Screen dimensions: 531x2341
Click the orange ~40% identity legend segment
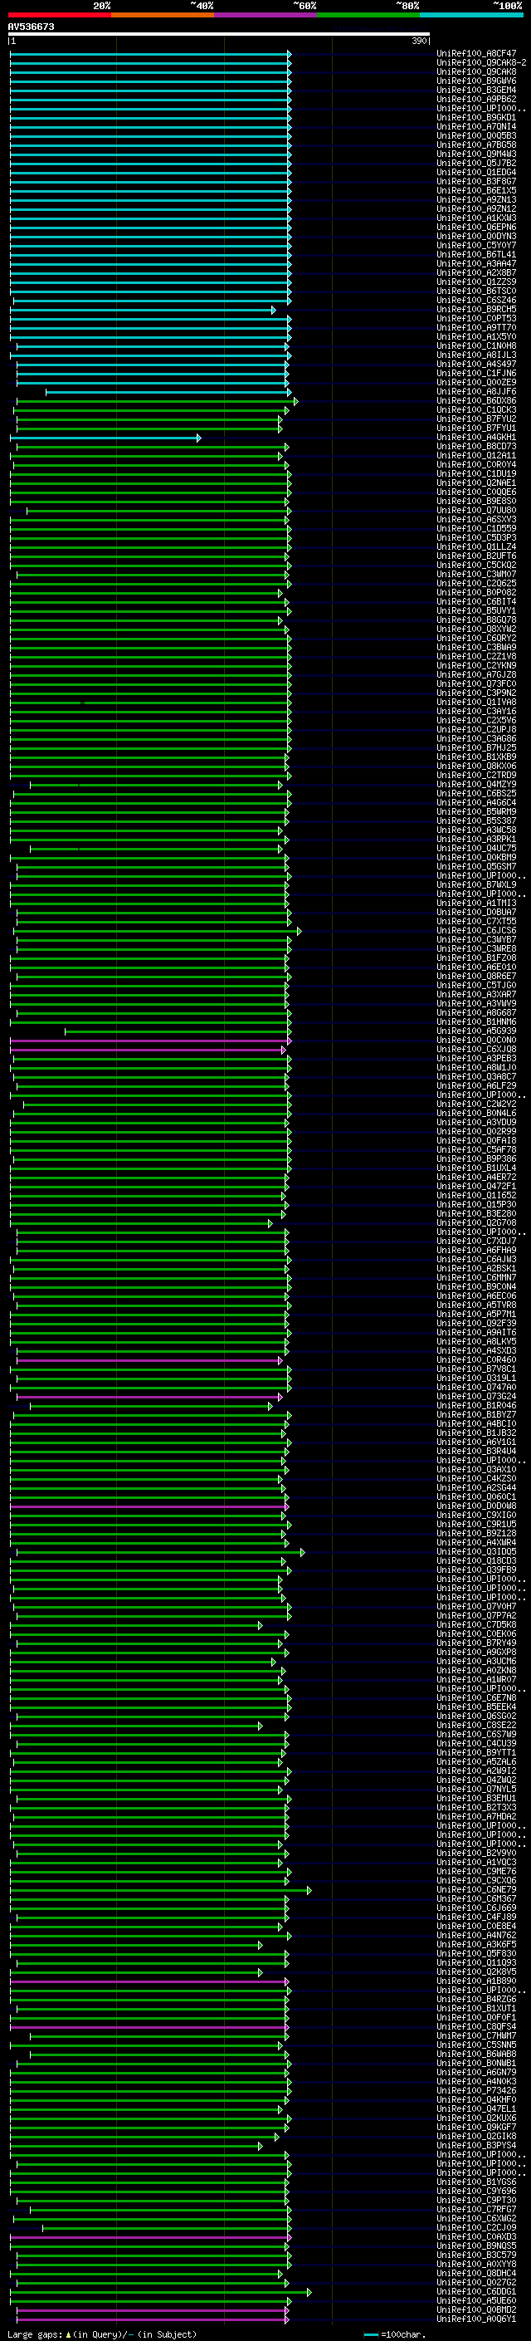pos(163,15)
